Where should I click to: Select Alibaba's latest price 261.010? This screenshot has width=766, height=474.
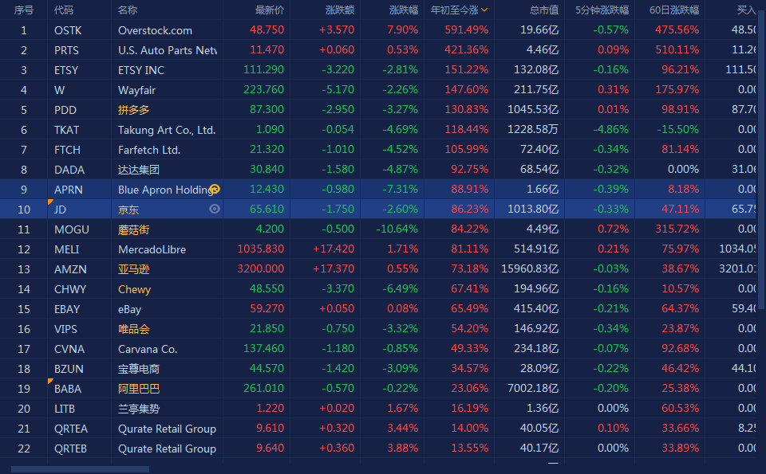coord(264,388)
